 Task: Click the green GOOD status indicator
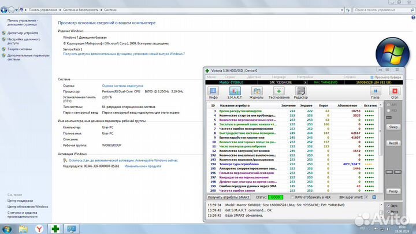click(276, 198)
